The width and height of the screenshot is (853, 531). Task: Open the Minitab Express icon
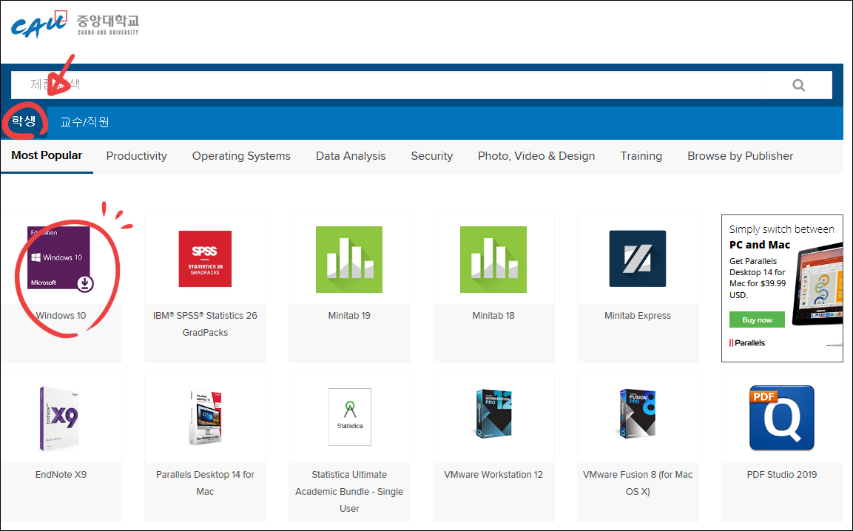click(x=638, y=259)
